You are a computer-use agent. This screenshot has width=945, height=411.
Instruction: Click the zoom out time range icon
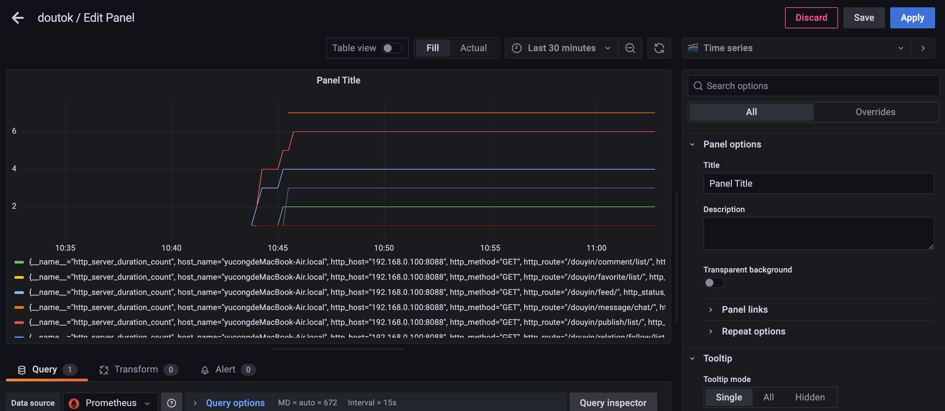(x=630, y=48)
